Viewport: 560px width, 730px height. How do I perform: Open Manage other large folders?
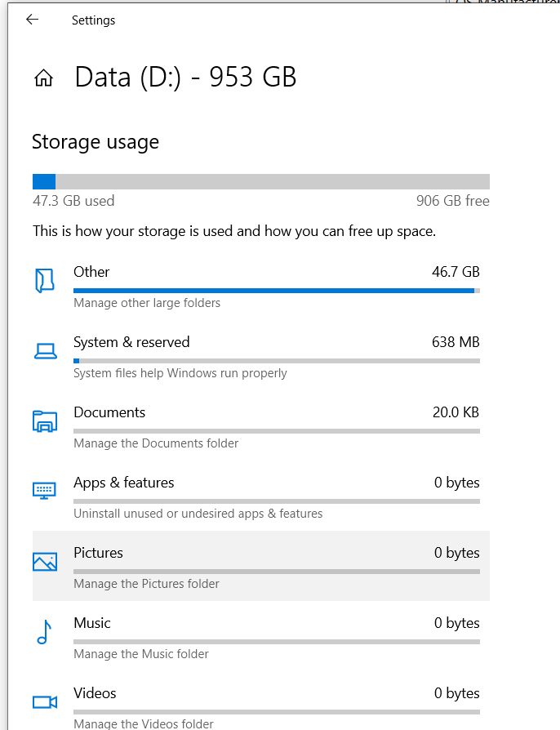click(x=147, y=302)
